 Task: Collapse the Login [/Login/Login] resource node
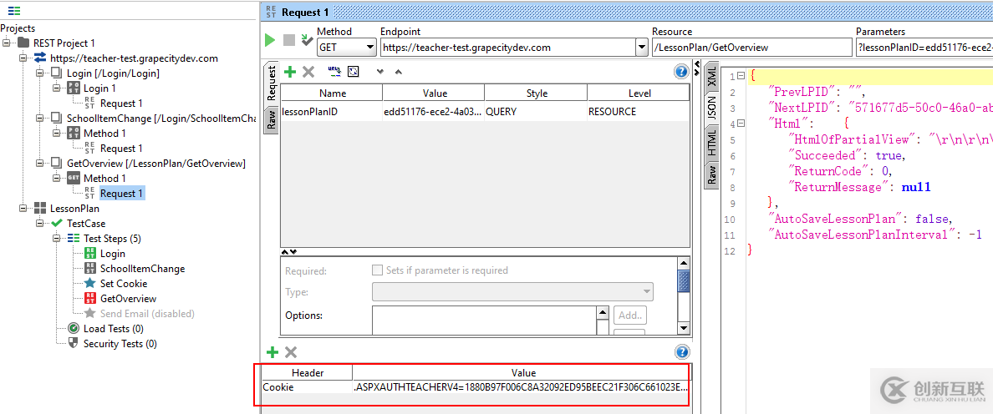coord(40,73)
